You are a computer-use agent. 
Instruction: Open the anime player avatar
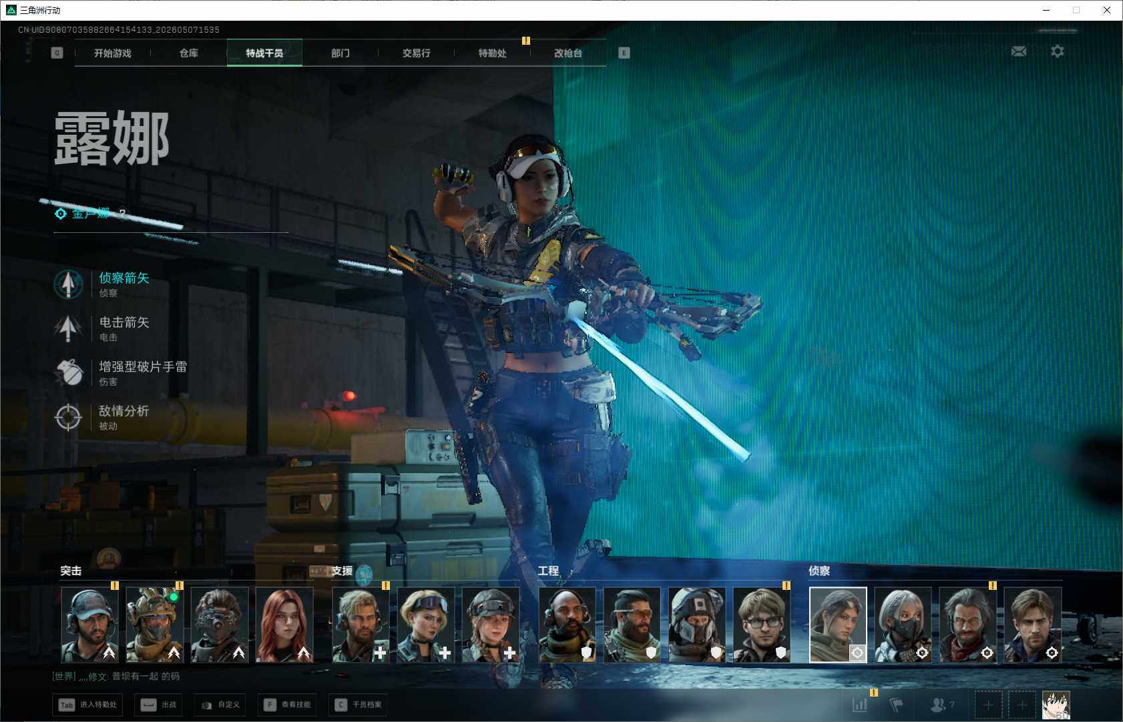point(1056,705)
